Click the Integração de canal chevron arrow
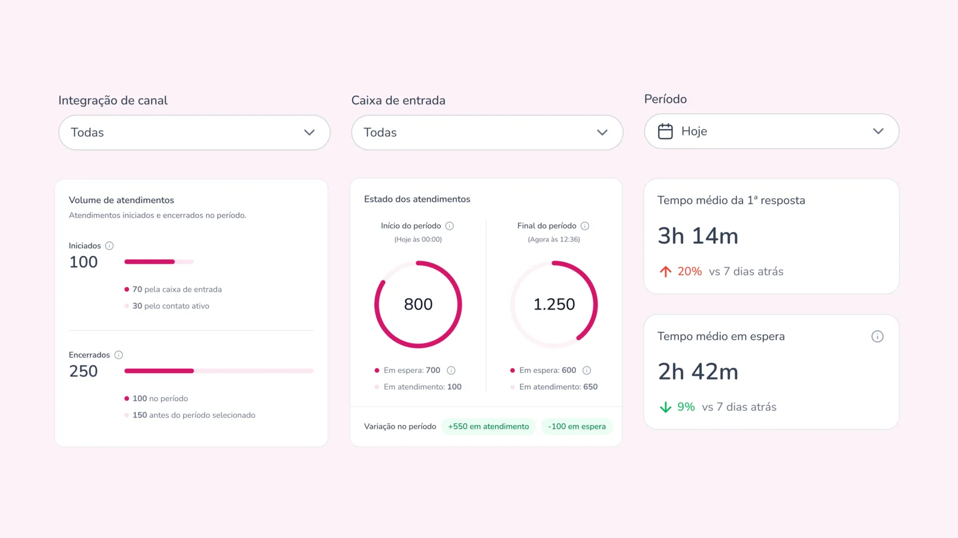958x538 pixels. coord(309,133)
